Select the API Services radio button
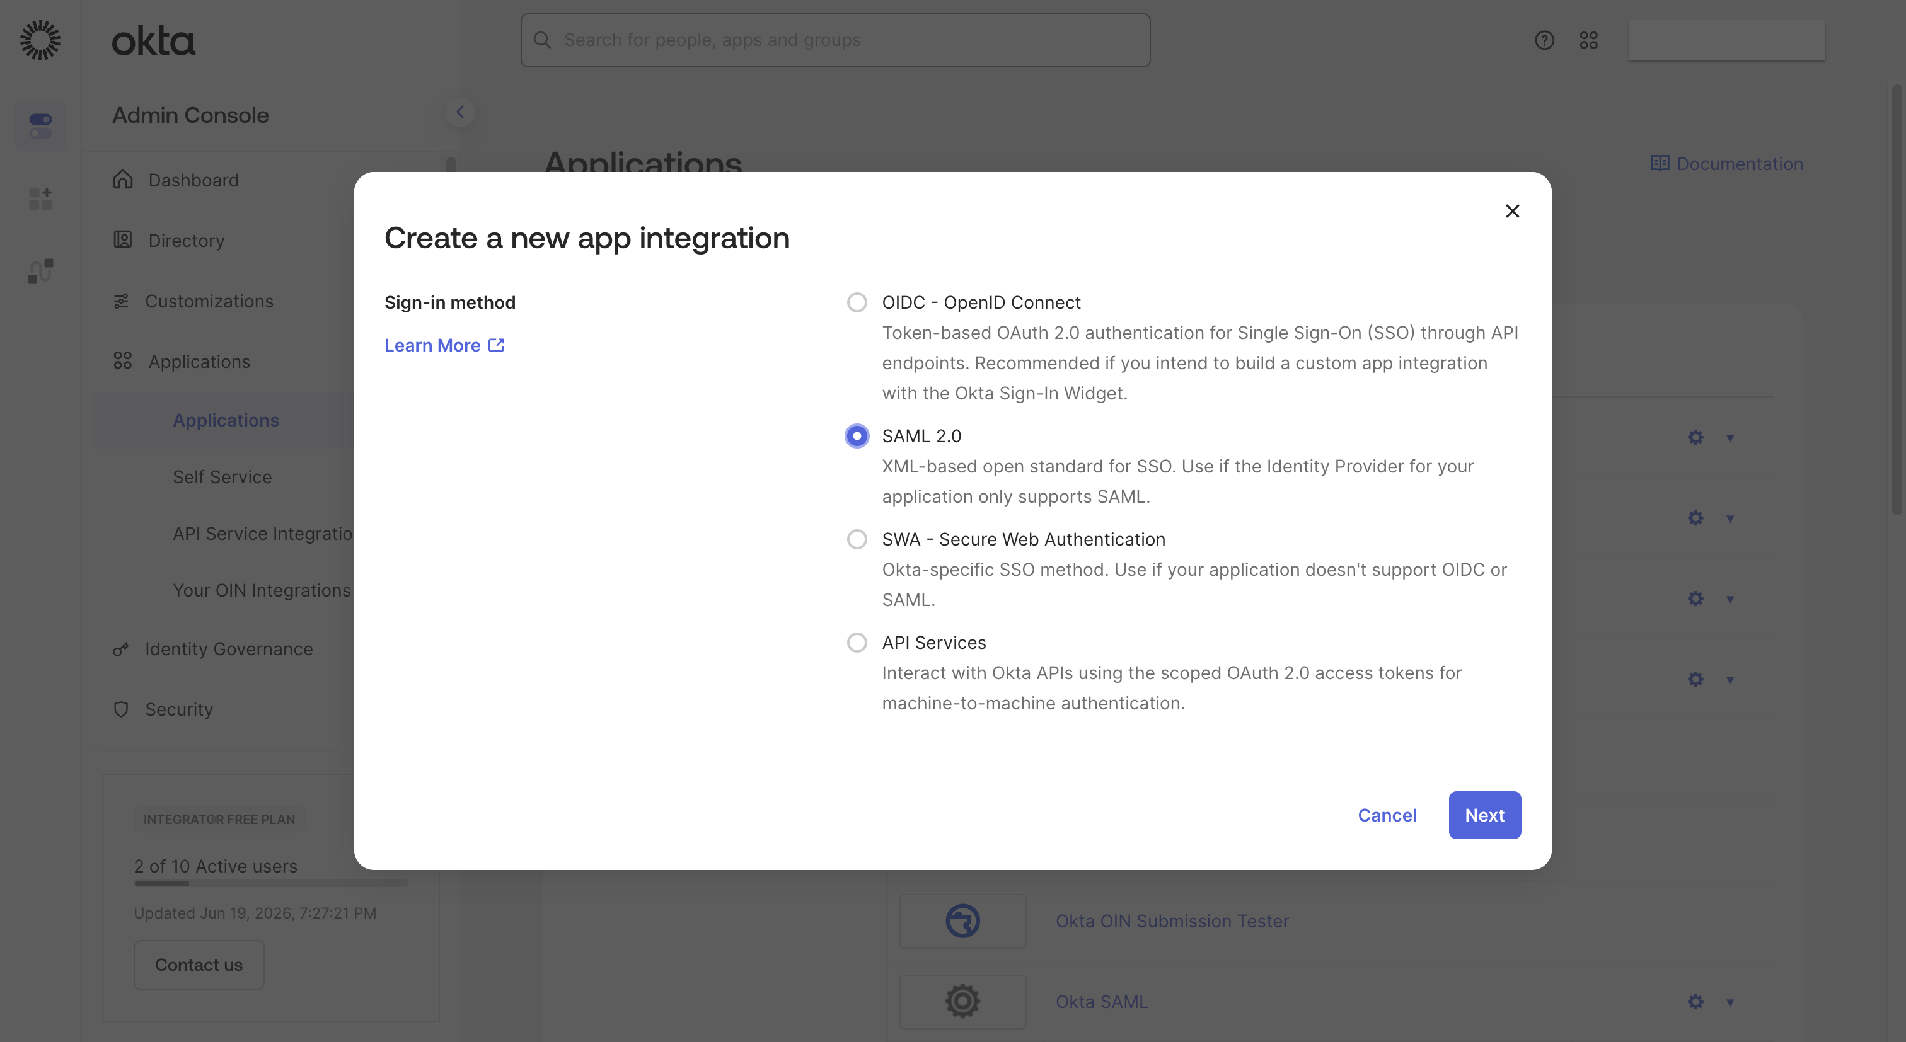Screen dimensions: 1906x1042 pyautogui.click(x=857, y=643)
